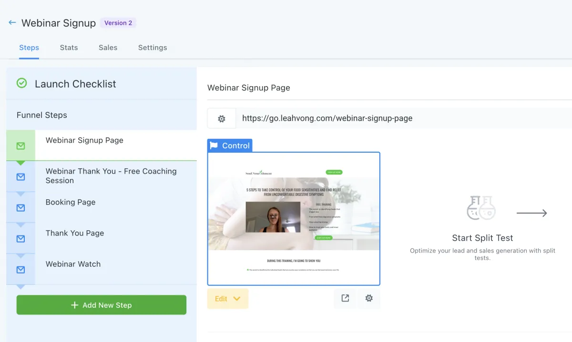Go to the Settings tab
This screenshot has width=572, height=342.
tap(152, 48)
